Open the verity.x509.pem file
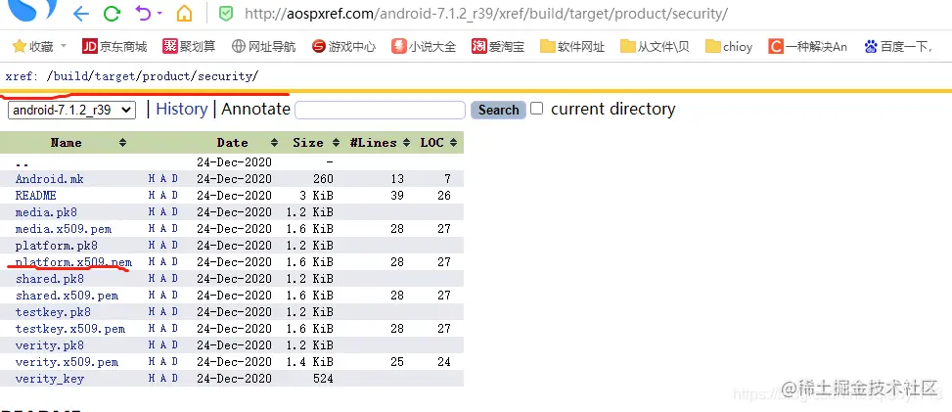The image size is (952, 412). coord(67,362)
